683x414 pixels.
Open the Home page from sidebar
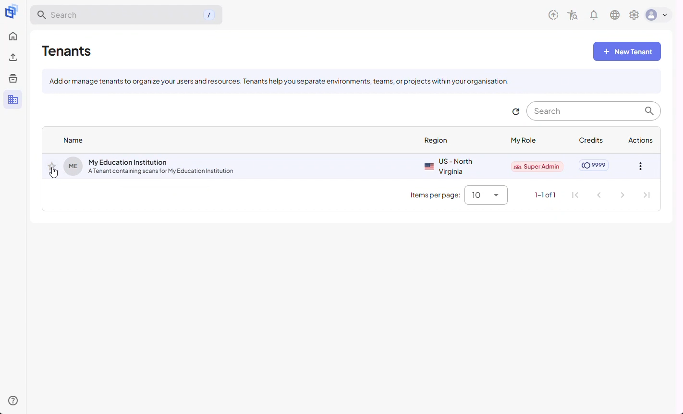coord(13,37)
